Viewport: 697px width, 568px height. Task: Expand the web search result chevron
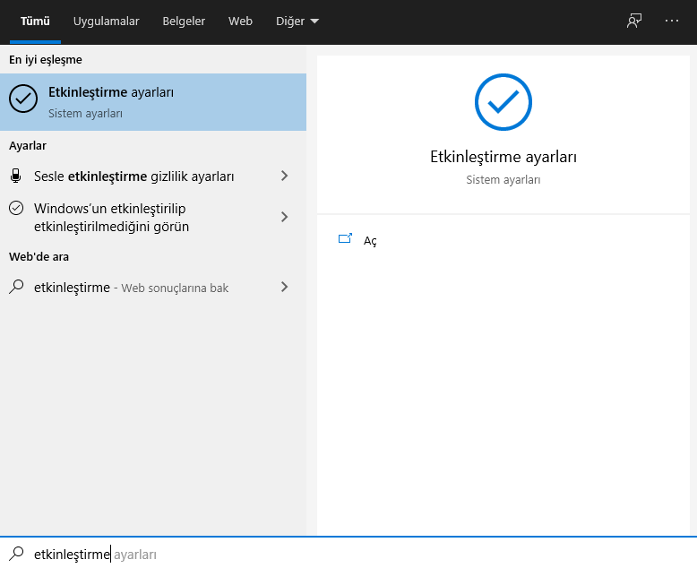285,287
